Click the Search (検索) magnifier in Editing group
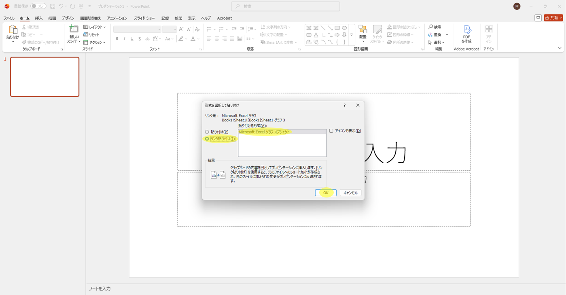This screenshot has height=295, width=566. point(431,27)
